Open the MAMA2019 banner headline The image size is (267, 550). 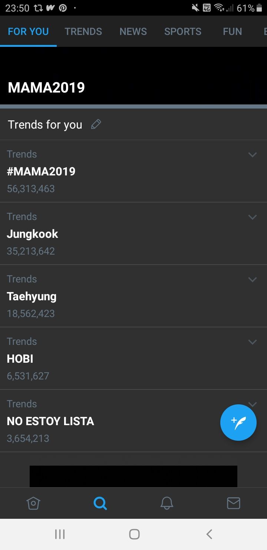46,88
